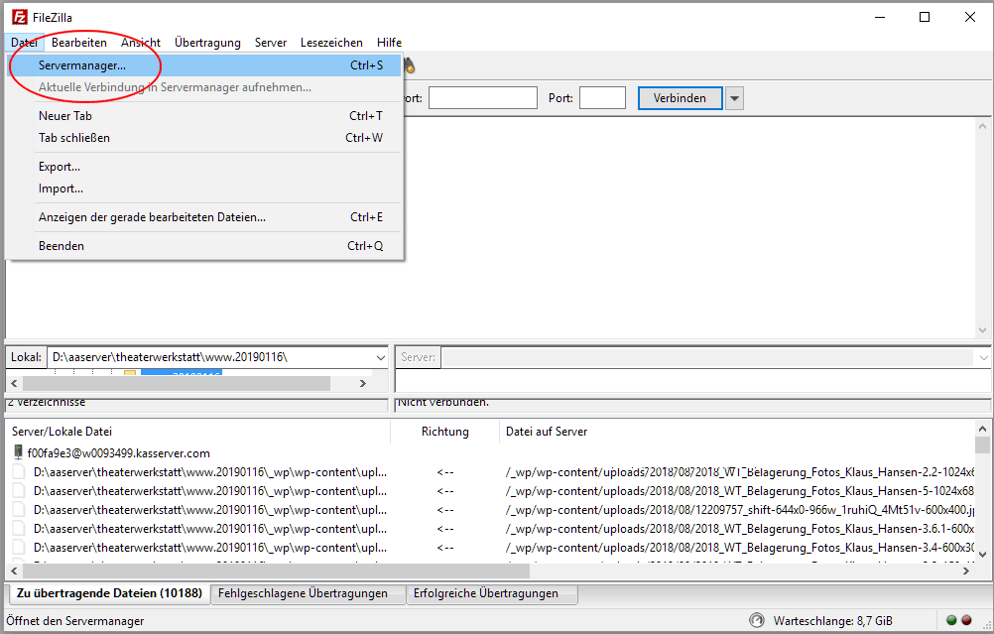This screenshot has width=994, height=634.
Task: Select Tab schließen menu entry
Action: tap(204, 138)
